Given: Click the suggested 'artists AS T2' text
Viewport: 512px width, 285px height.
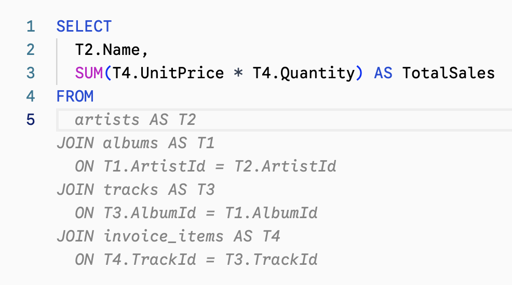Looking at the screenshot, I should [135, 120].
